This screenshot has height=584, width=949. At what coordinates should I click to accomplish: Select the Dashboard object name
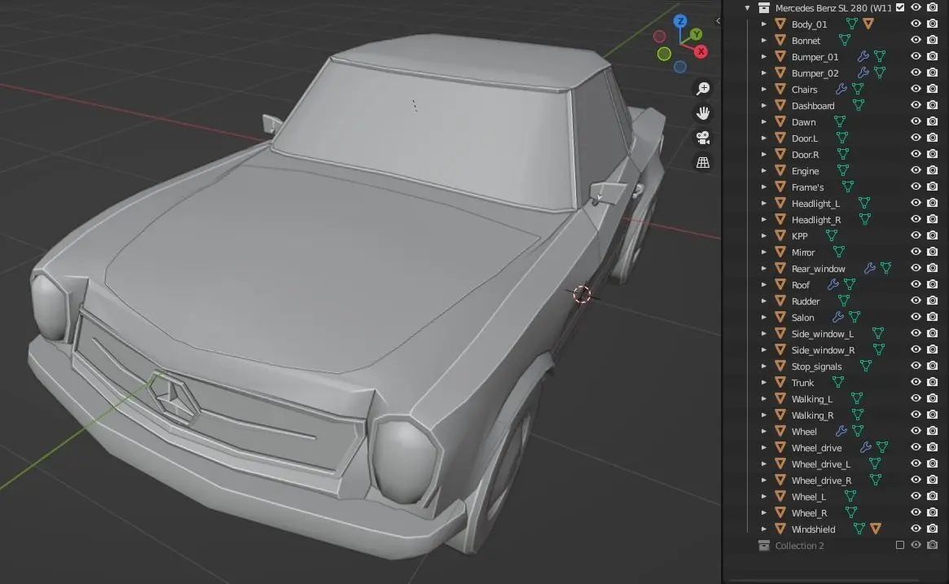point(813,106)
